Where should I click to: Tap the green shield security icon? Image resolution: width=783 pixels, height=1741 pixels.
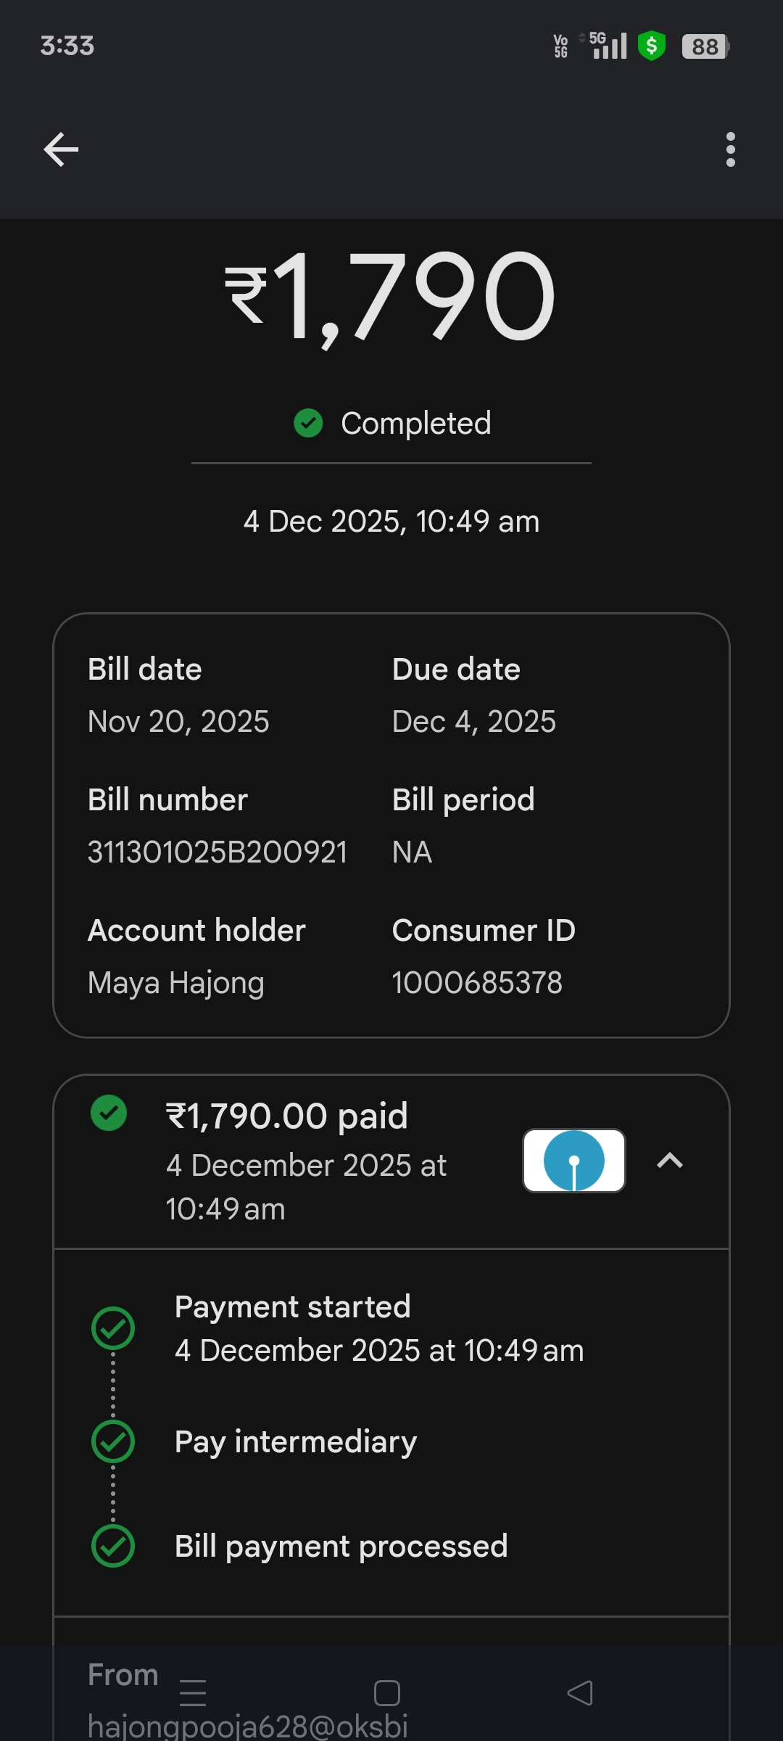pyautogui.click(x=652, y=46)
